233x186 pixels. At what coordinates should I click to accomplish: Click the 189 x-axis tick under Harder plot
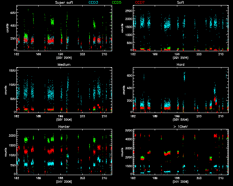39,178
